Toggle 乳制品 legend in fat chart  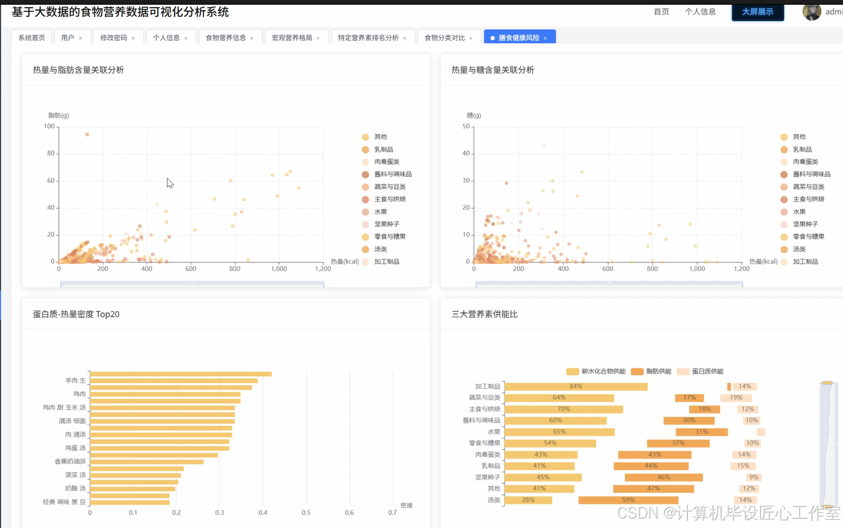click(378, 150)
